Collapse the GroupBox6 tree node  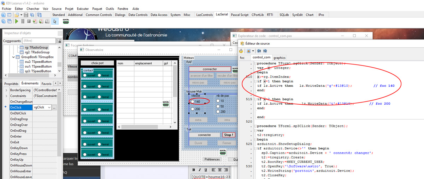(x=13, y=57)
